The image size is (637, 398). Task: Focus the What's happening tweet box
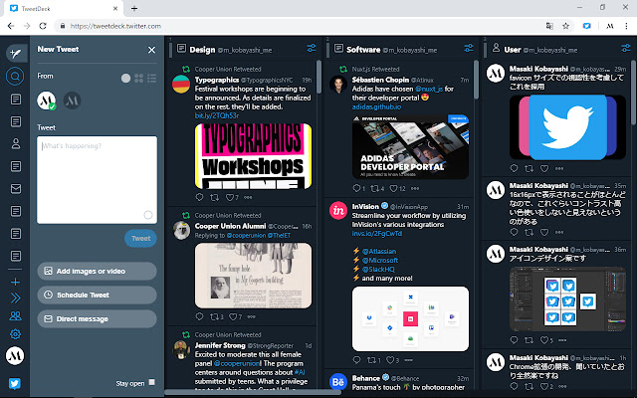[98, 180]
